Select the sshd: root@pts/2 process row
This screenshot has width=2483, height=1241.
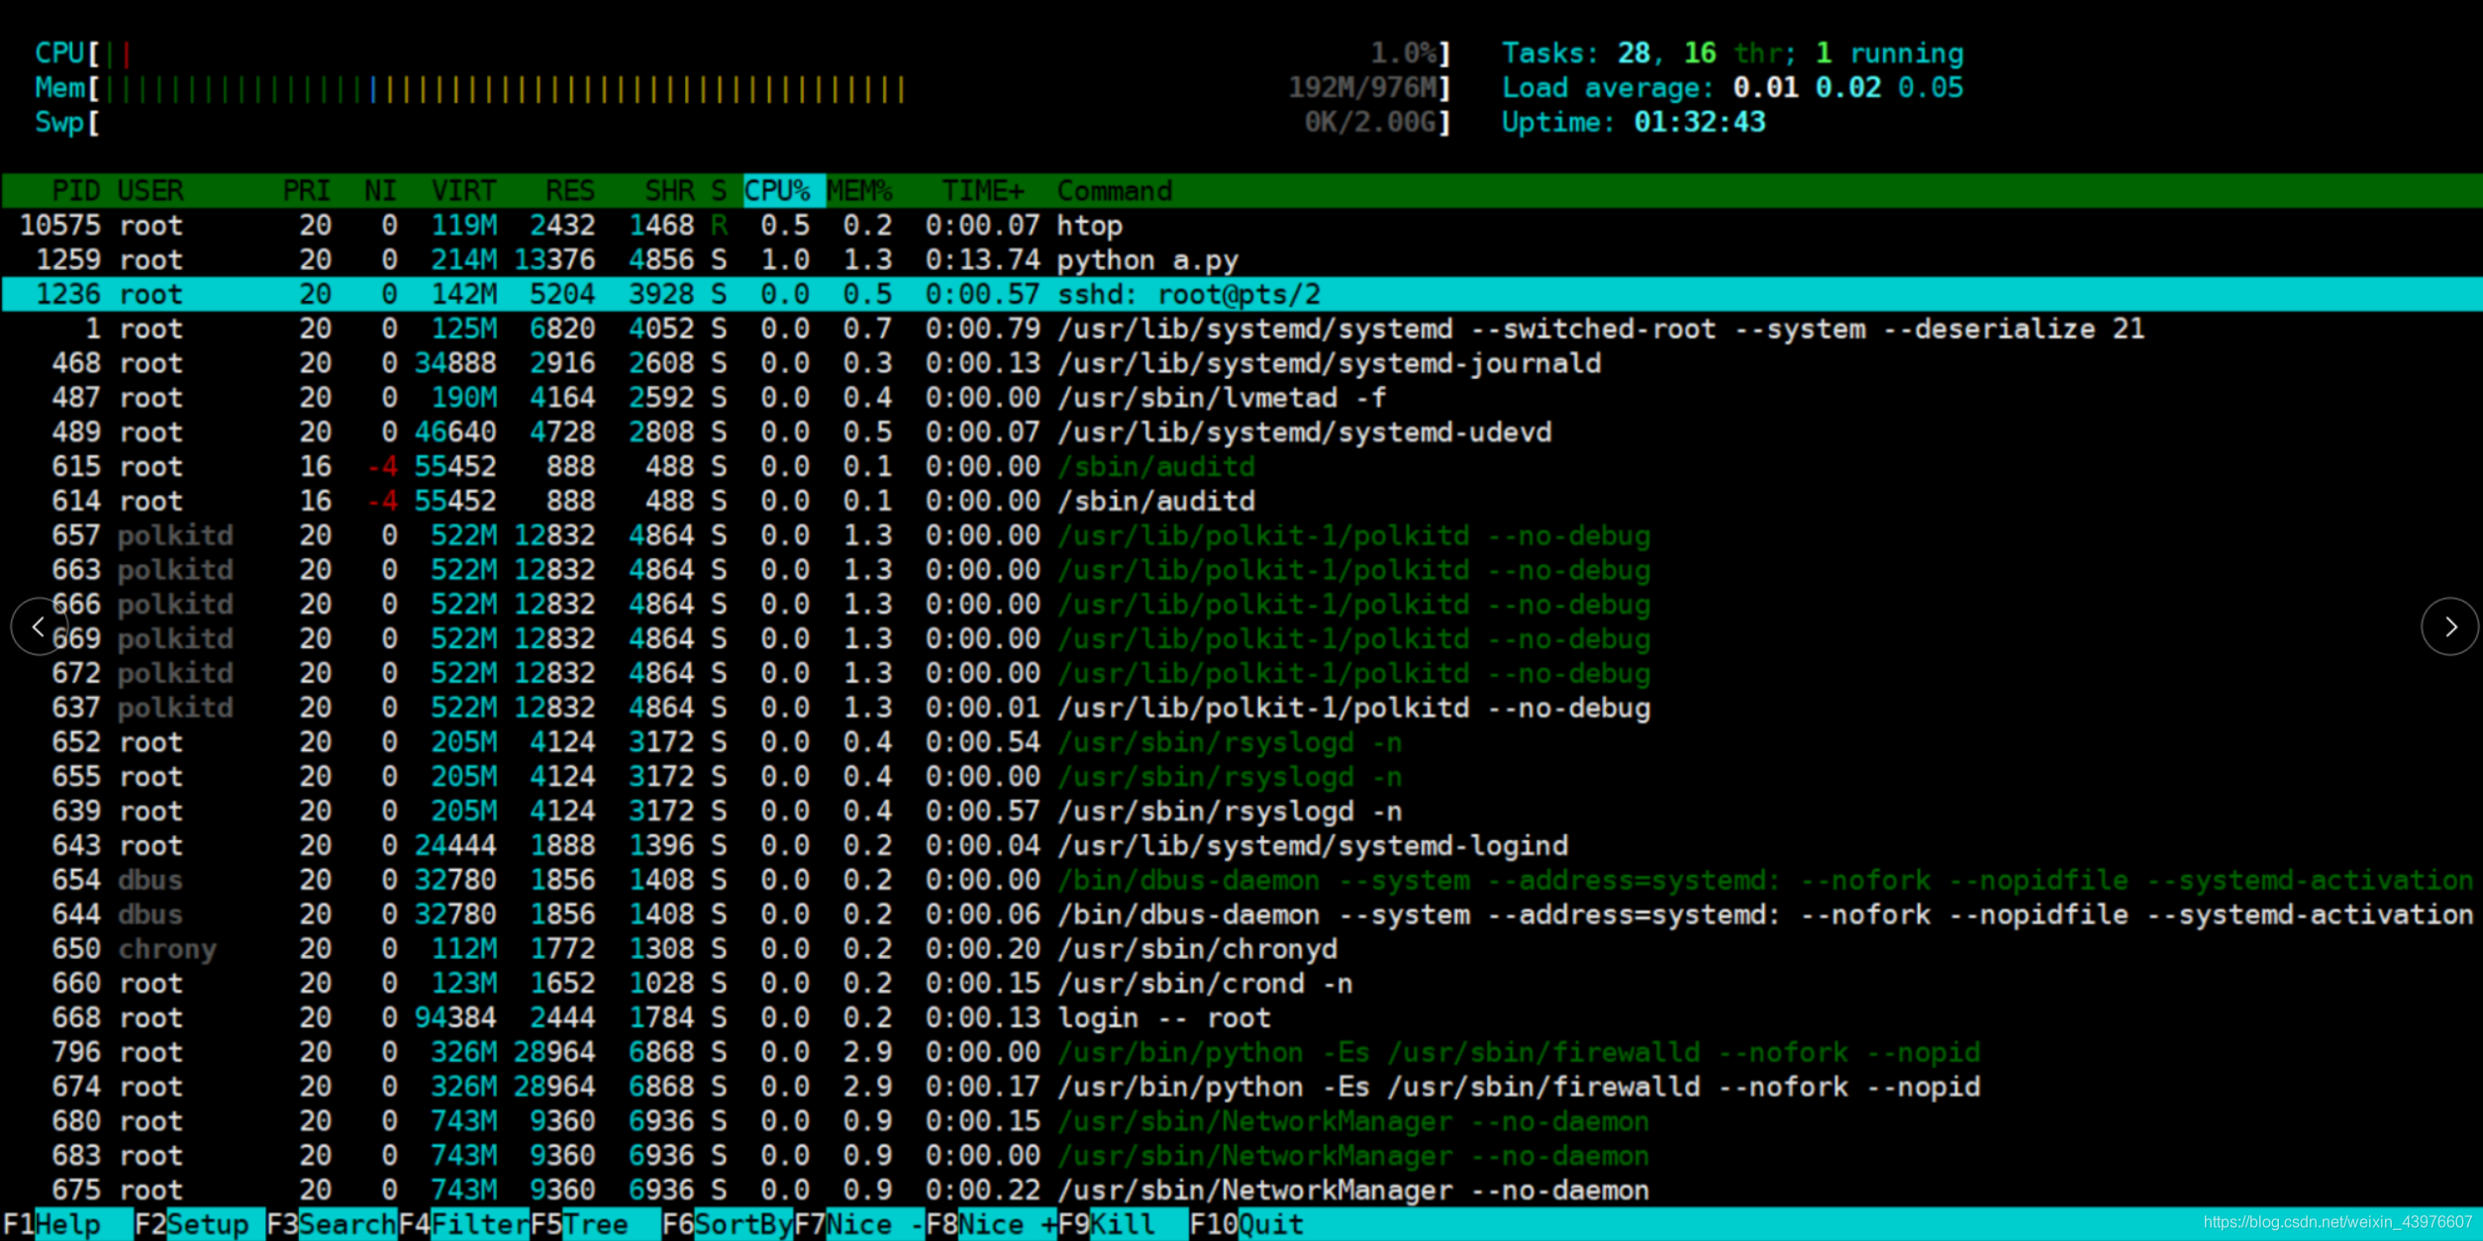tap(1241, 294)
